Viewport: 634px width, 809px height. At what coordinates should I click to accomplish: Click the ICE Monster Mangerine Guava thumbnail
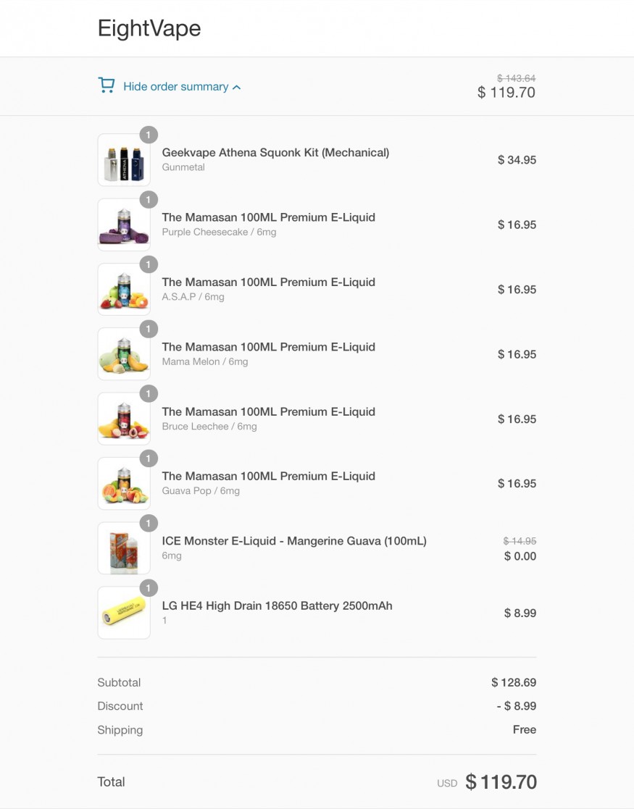124,548
